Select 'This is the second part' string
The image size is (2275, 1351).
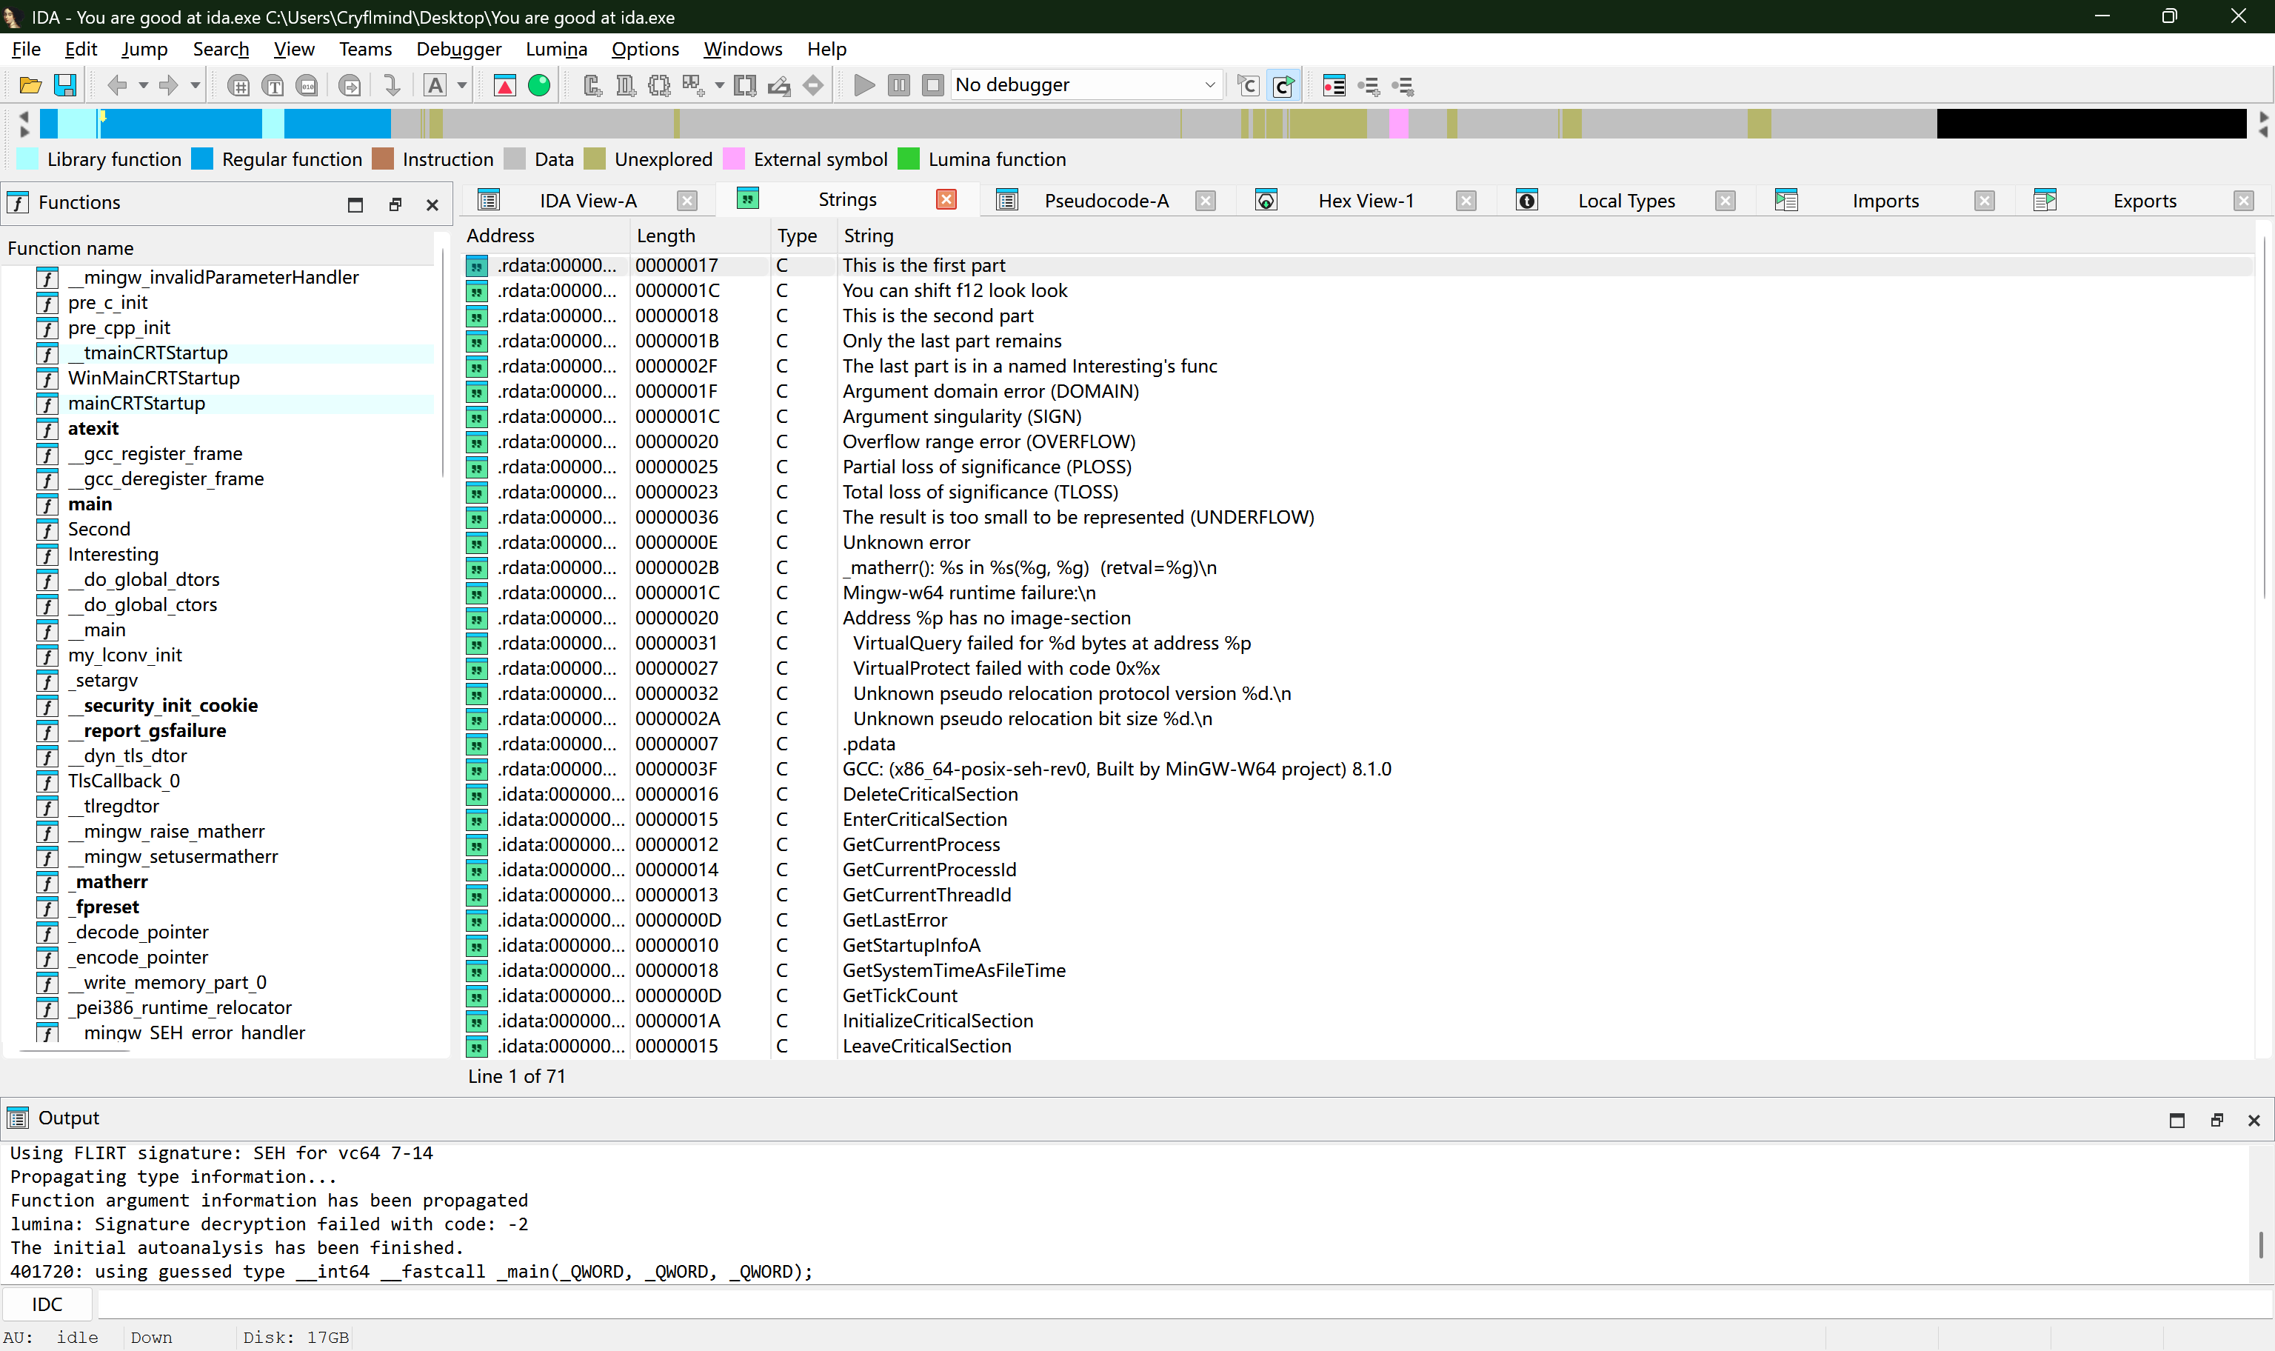click(938, 316)
